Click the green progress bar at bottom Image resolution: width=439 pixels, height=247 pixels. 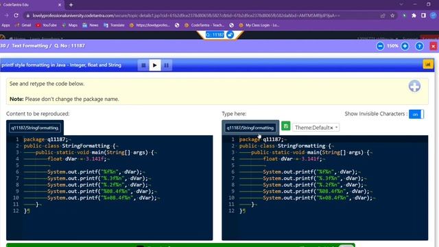pos(180,245)
